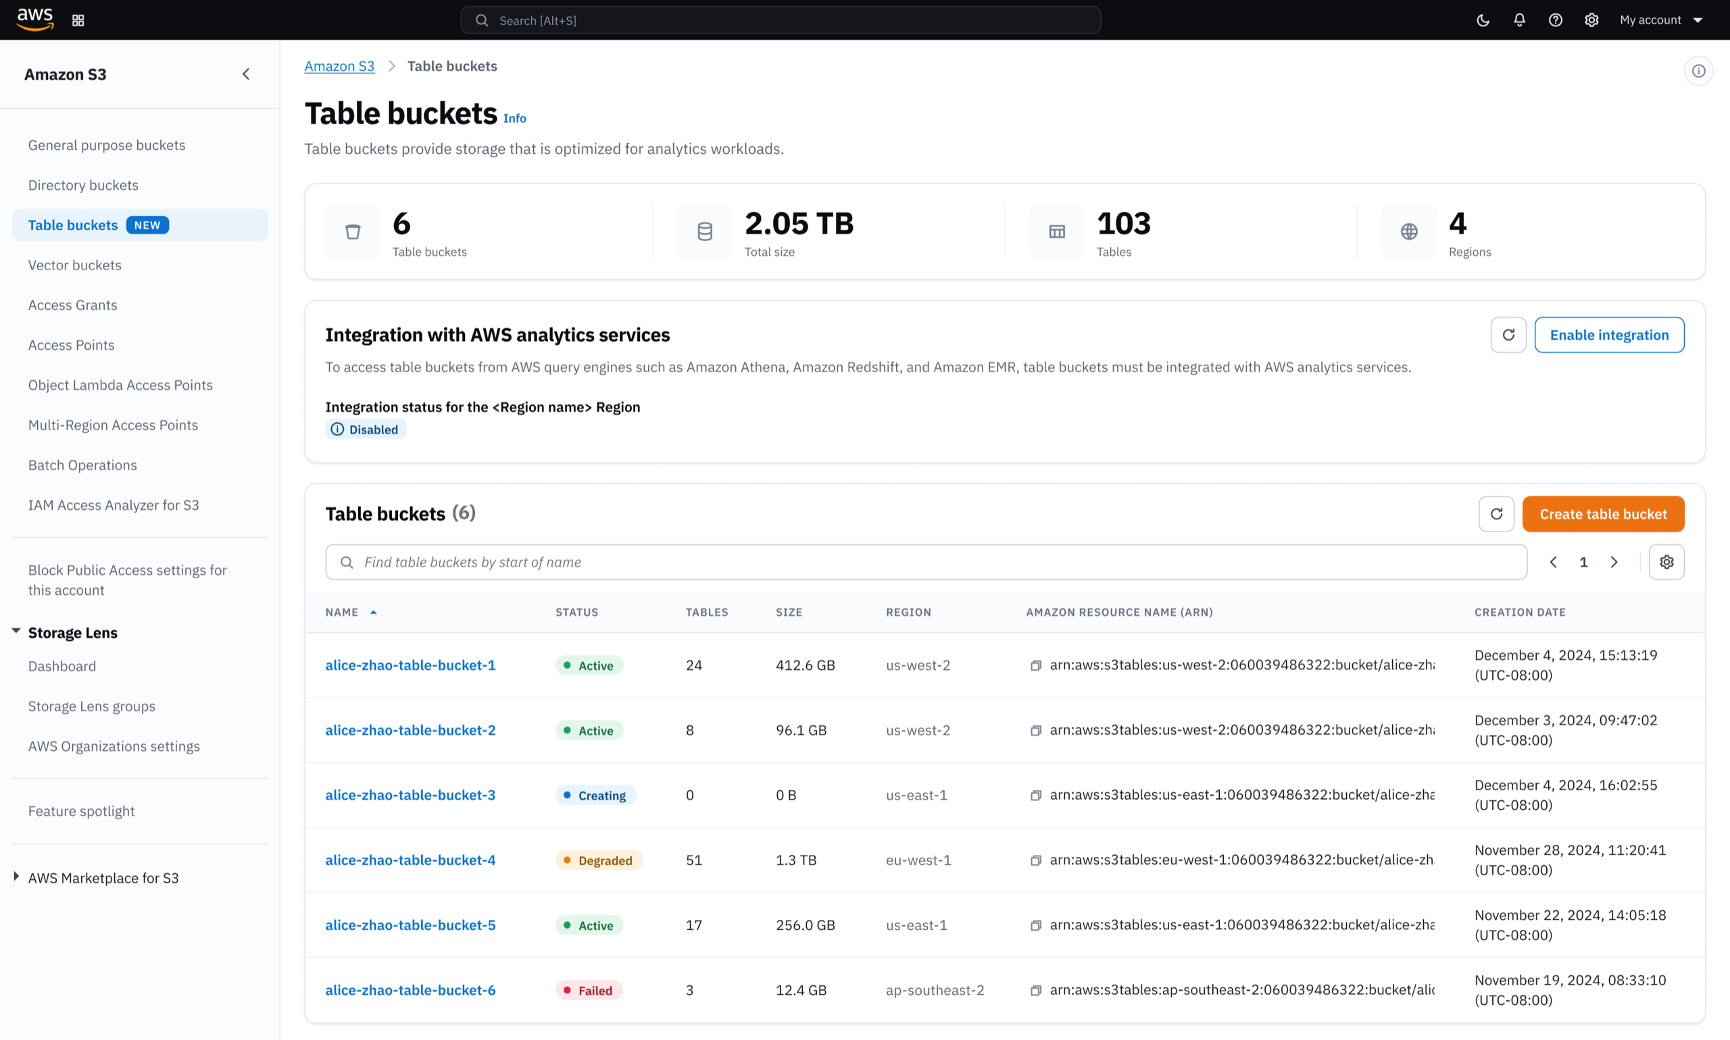
Task: Copy ARN of alice-zhao-table-bucket-6
Action: [1035, 990]
